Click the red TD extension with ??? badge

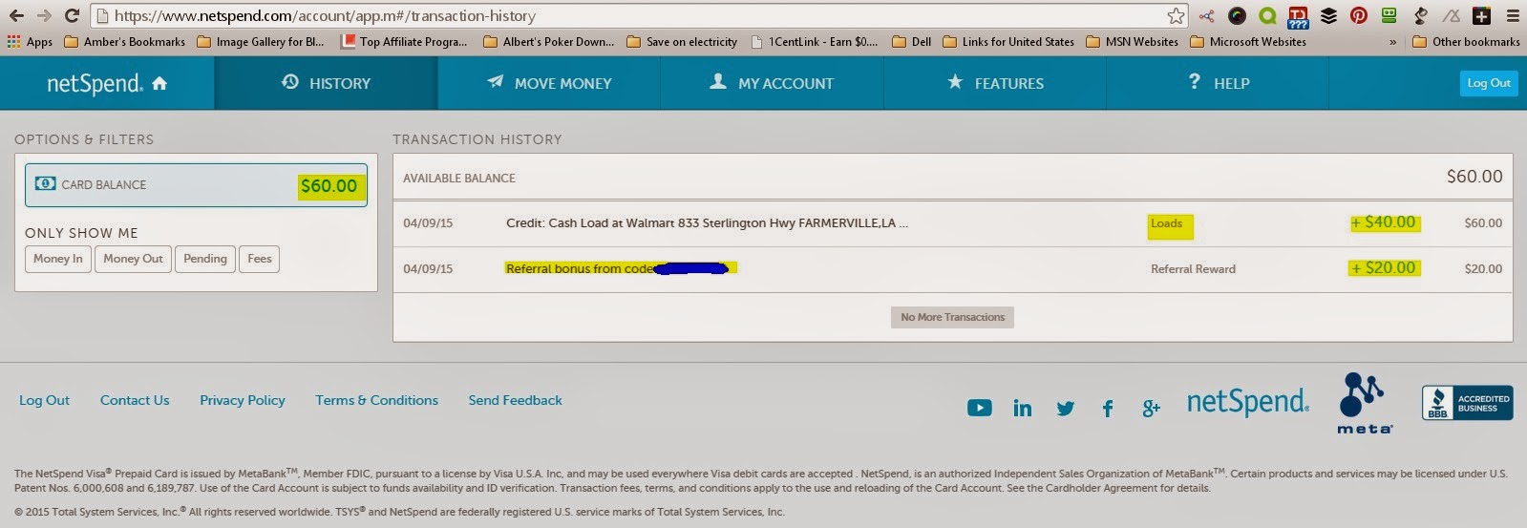(x=1298, y=16)
